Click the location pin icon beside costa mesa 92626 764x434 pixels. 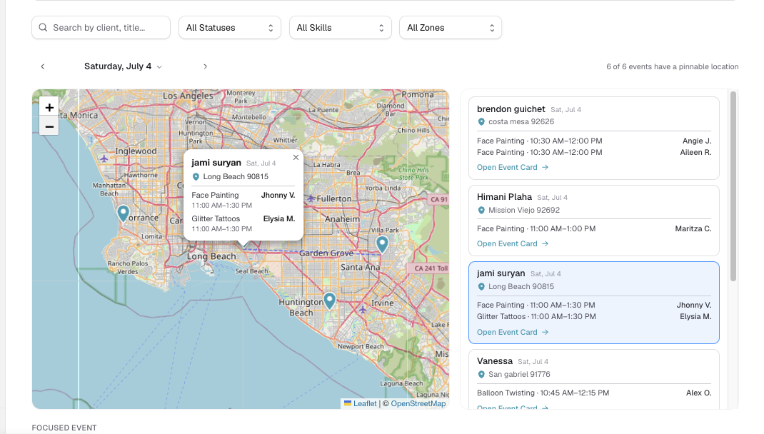(x=481, y=122)
